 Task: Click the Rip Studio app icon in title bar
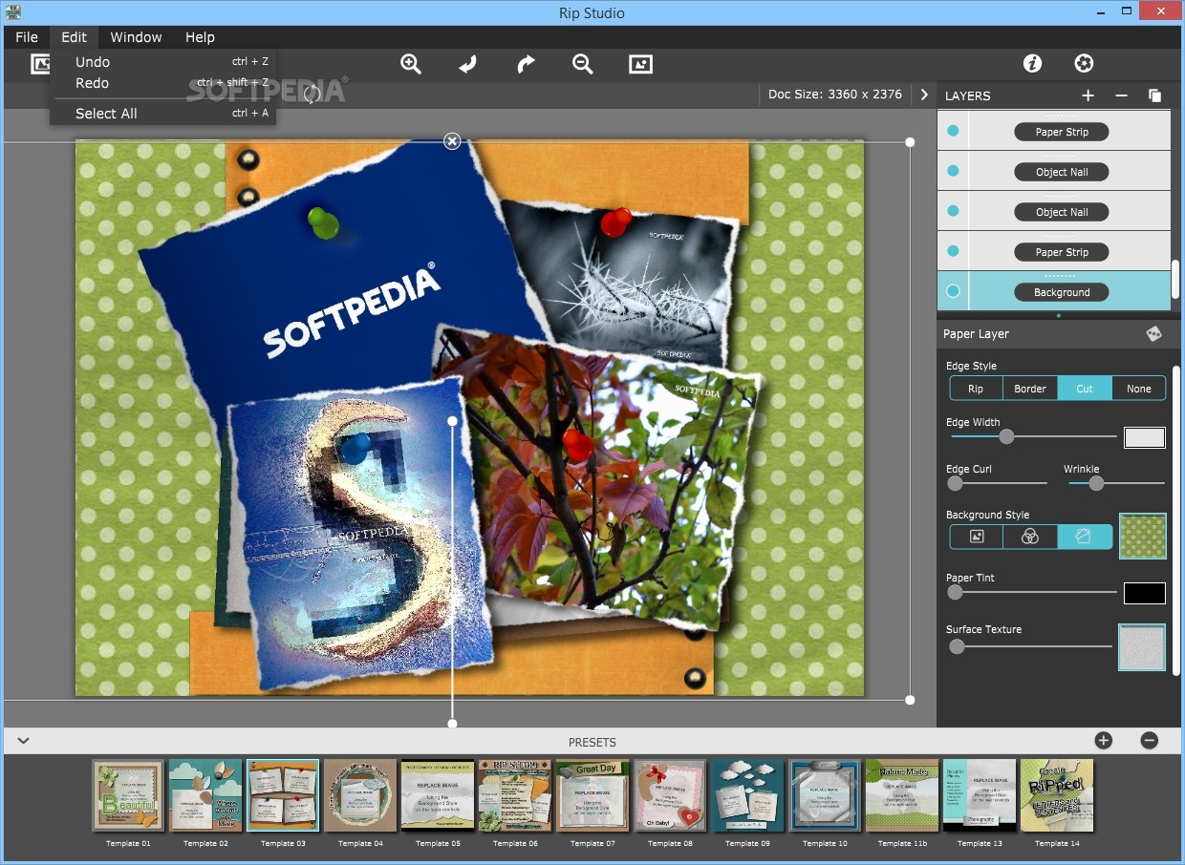tap(13, 12)
